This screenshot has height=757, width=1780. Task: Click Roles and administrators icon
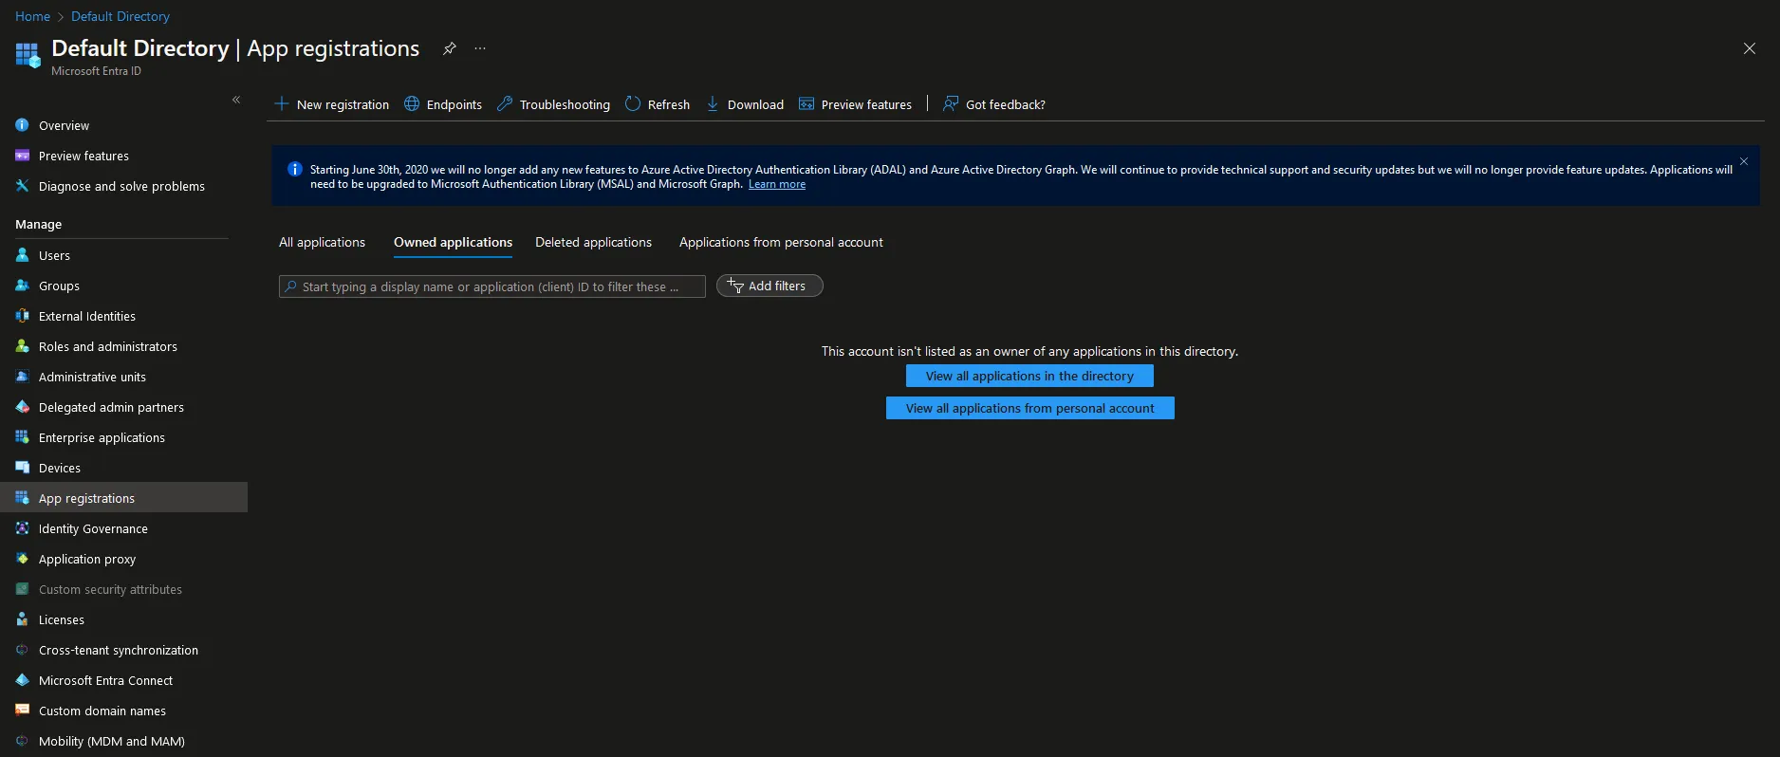[23, 346]
